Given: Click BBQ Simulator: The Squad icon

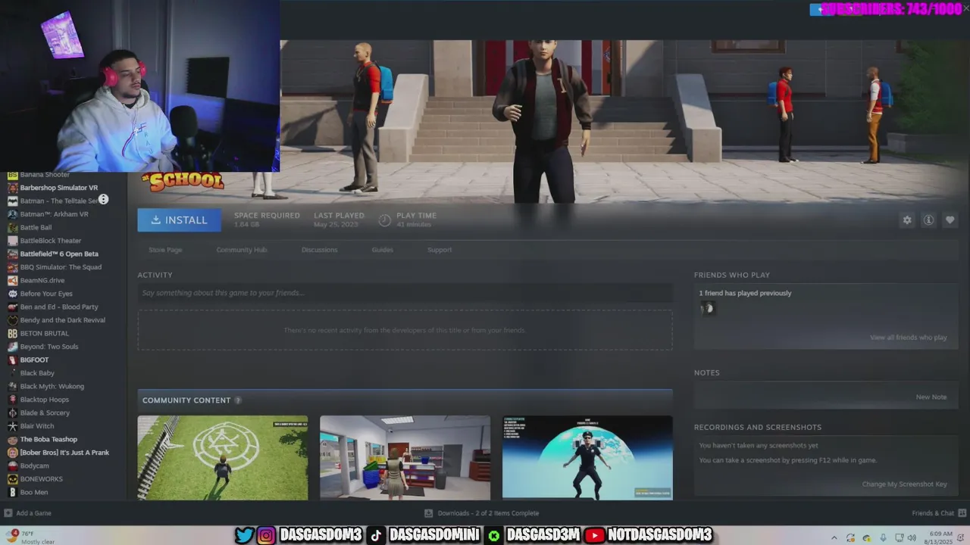Looking at the screenshot, I should pos(12,267).
